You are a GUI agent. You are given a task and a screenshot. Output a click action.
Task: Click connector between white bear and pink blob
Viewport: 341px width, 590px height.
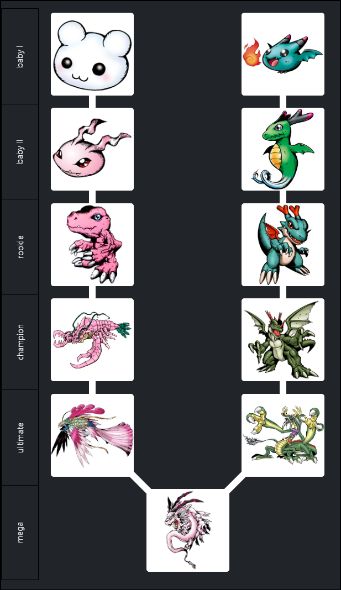(92, 102)
